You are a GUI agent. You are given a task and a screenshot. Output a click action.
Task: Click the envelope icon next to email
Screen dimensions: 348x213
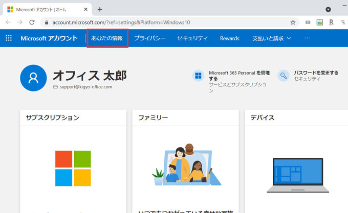(55, 87)
